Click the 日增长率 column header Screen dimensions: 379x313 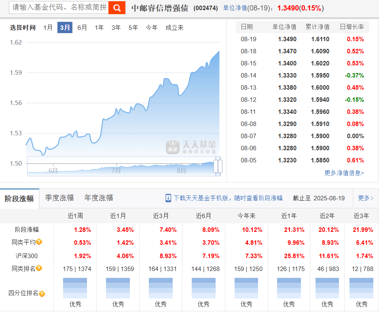tap(352, 27)
